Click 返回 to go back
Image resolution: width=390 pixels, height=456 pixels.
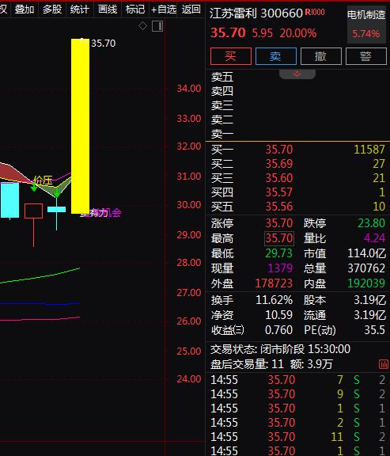point(191,9)
